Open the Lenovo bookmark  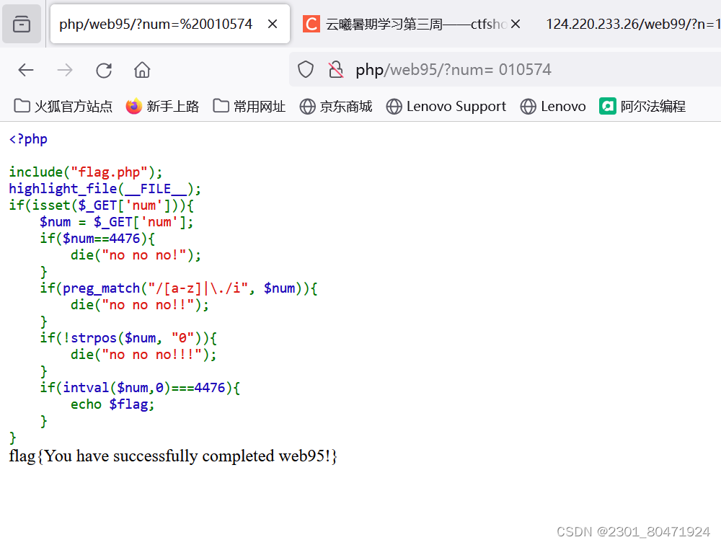pos(552,106)
